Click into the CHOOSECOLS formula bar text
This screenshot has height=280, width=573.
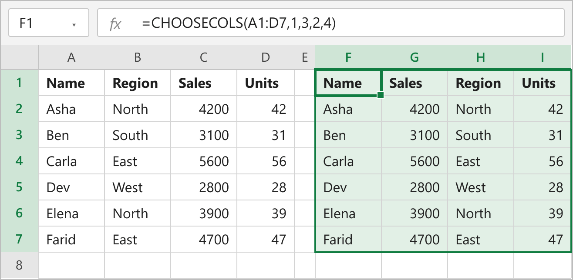tap(239, 23)
